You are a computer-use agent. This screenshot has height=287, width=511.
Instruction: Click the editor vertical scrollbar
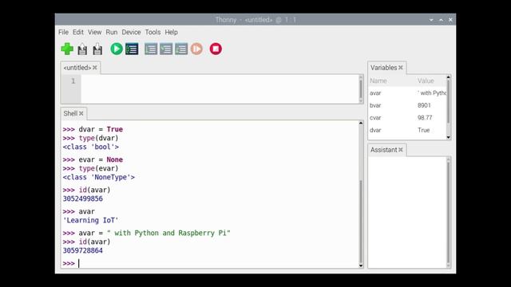point(361,88)
